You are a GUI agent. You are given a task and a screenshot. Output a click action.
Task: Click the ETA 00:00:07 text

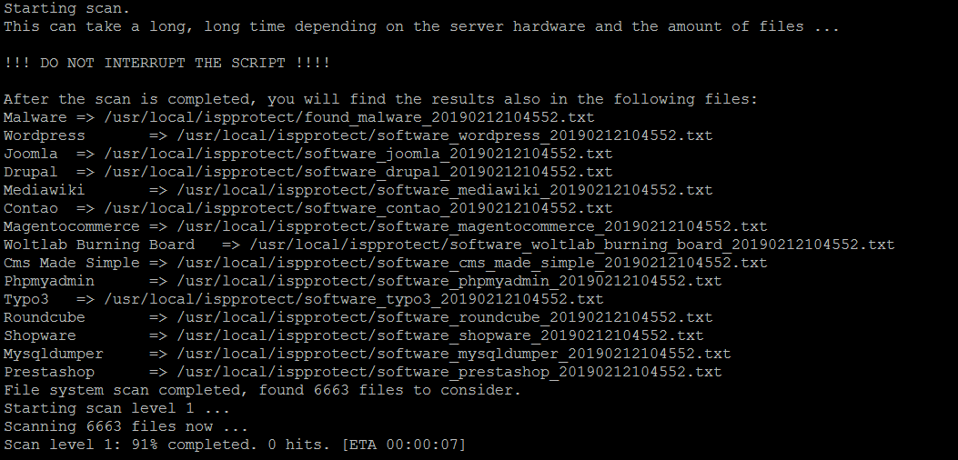pos(404,445)
